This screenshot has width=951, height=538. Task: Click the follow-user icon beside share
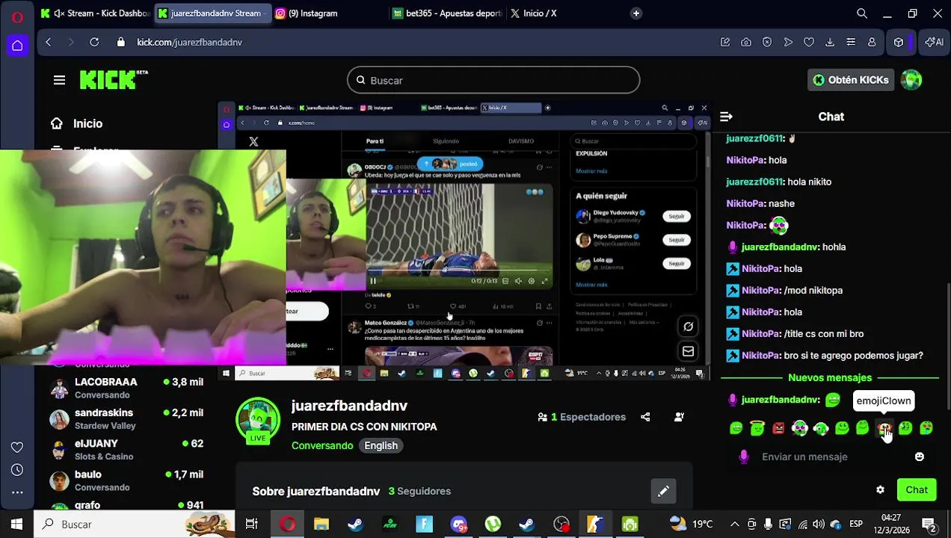click(679, 417)
